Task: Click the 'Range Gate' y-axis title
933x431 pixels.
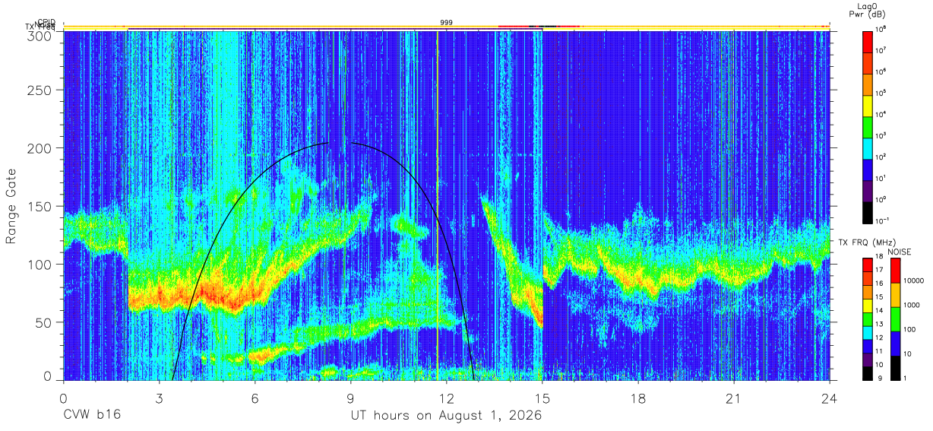Action: (x=13, y=207)
